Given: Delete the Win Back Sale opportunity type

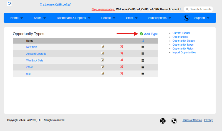Looking at the screenshot, I should 122,60.
